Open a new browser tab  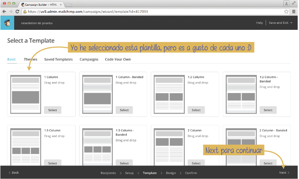tap(68, 5)
